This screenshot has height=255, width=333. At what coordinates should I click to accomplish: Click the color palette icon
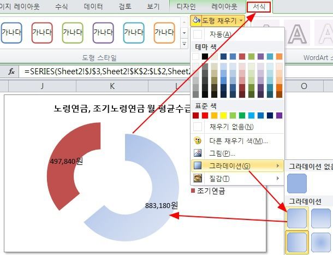click(x=198, y=140)
